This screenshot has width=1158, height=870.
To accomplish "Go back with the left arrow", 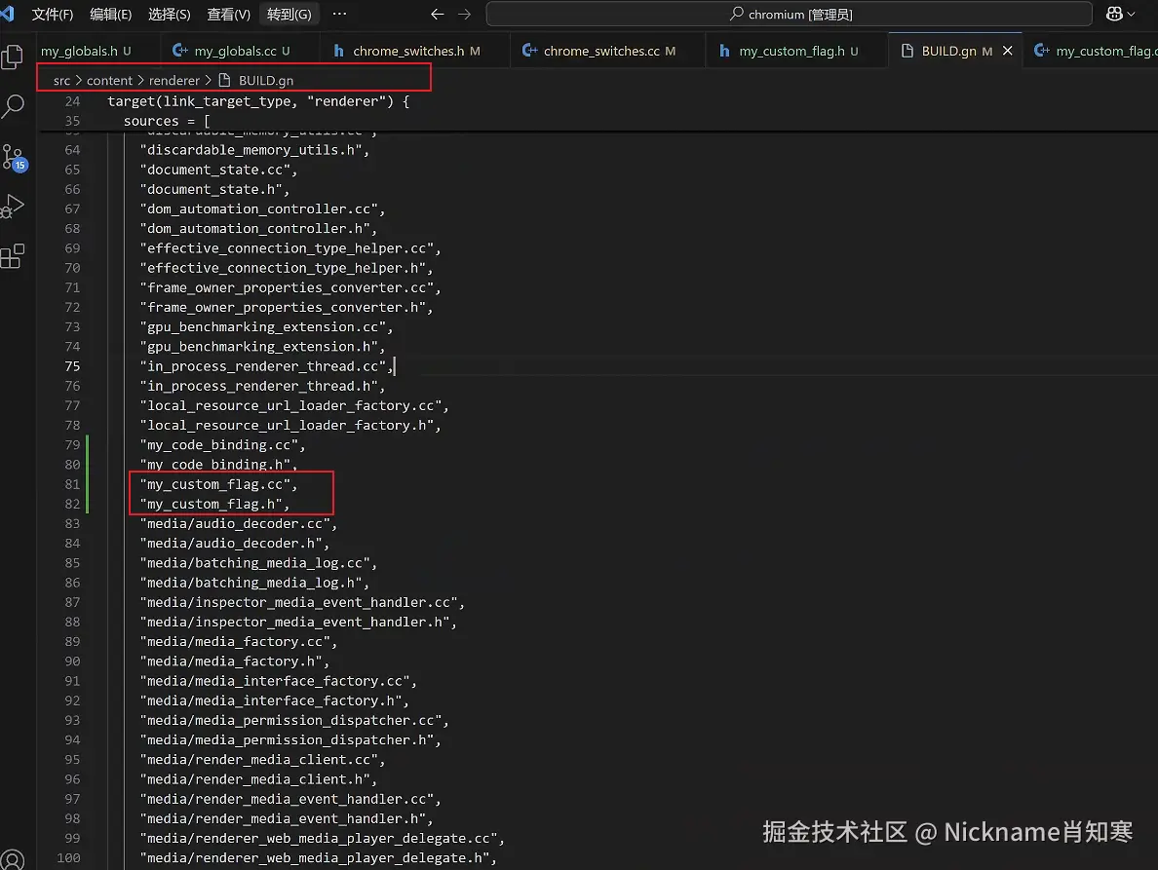I will (x=438, y=14).
